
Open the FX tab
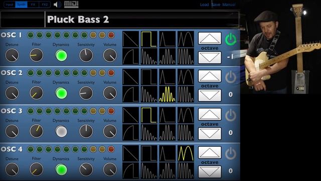[x=33, y=5]
